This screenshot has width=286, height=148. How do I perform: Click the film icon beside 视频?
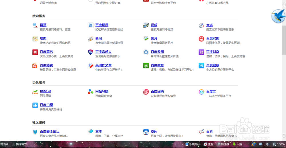(x=146, y=25)
